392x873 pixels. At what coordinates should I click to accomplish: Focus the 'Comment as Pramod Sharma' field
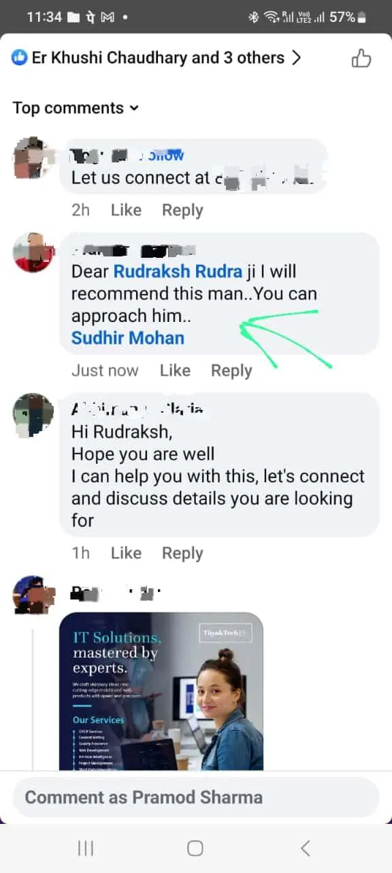pos(196,797)
